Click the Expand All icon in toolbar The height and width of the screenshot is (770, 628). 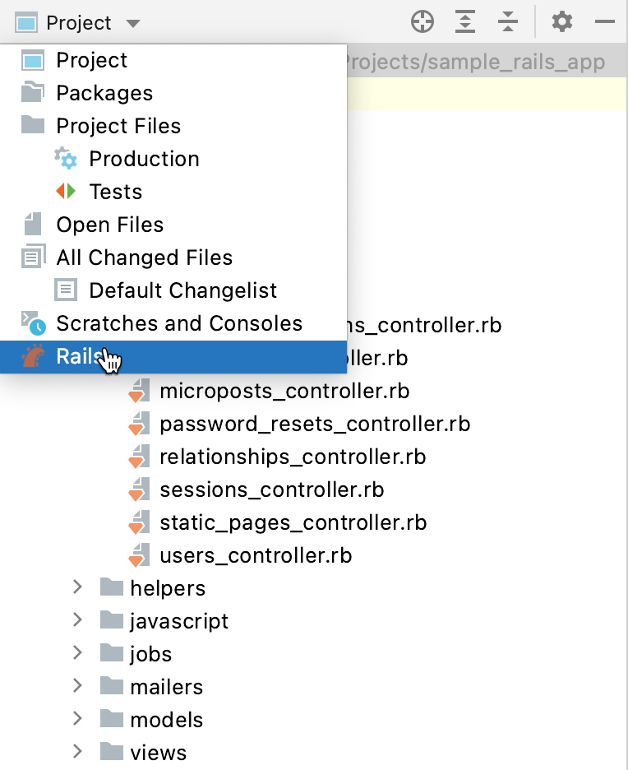pyautogui.click(x=466, y=22)
